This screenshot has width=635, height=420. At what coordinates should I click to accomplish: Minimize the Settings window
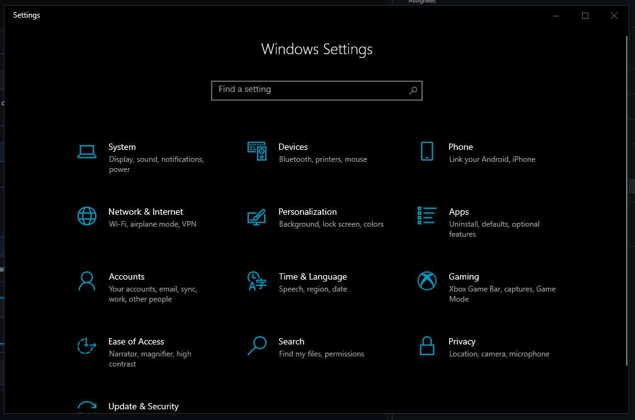(x=556, y=16)
